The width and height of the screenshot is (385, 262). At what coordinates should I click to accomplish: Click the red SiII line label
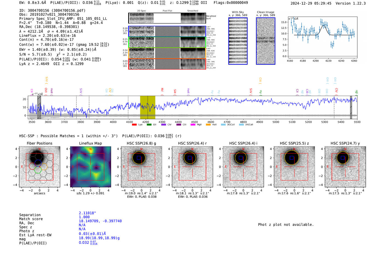175,92
